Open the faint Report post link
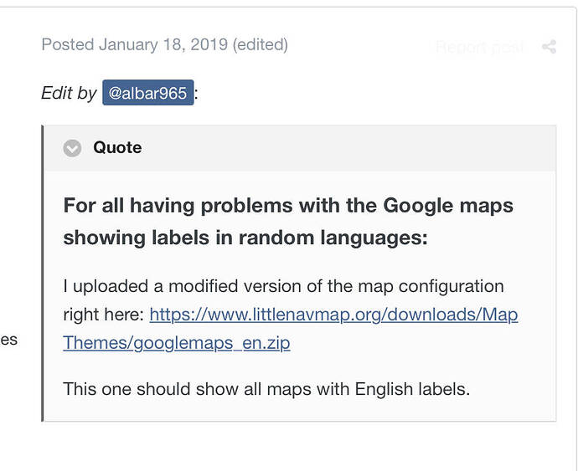The image size is (578, 471). pyautogui.click(x=480, y=47)
